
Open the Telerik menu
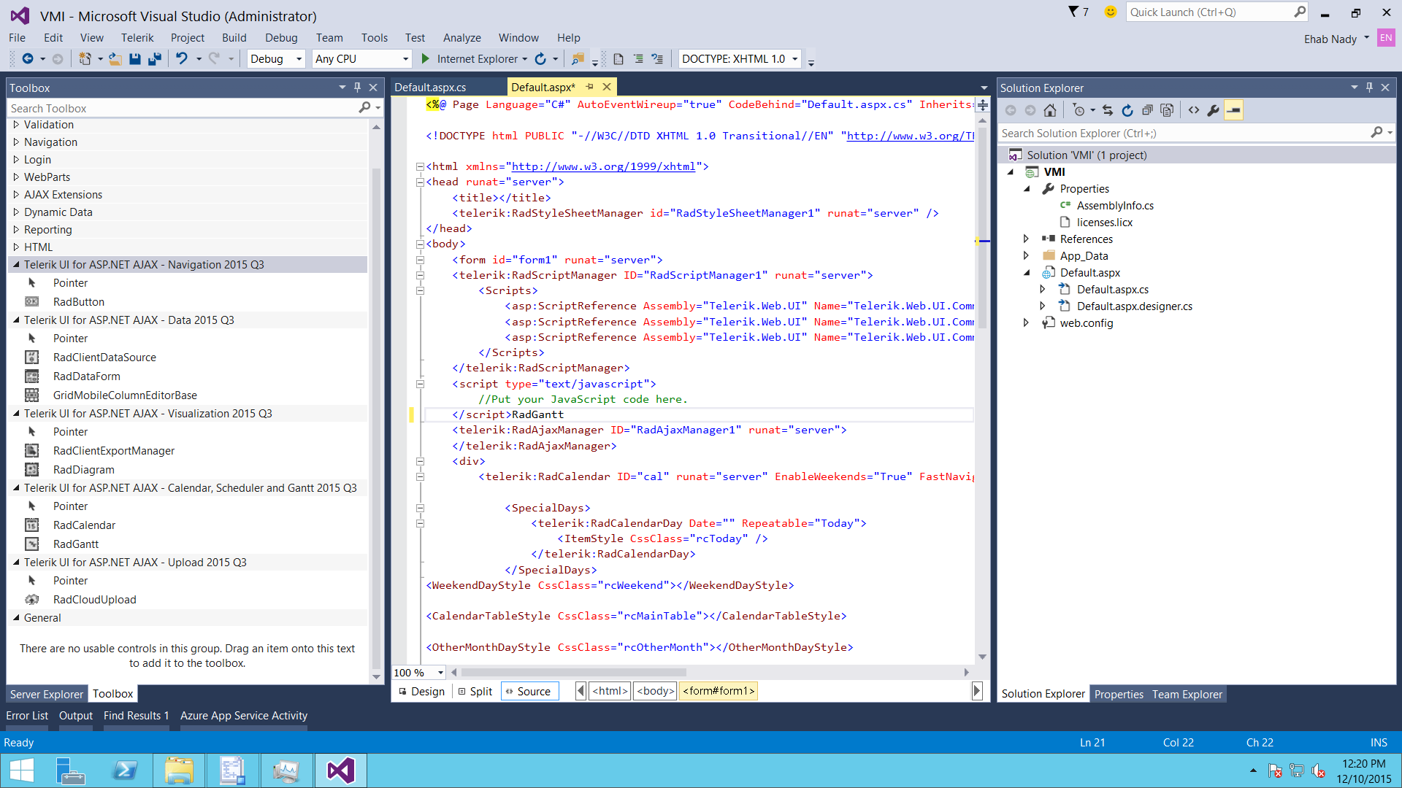137,38
